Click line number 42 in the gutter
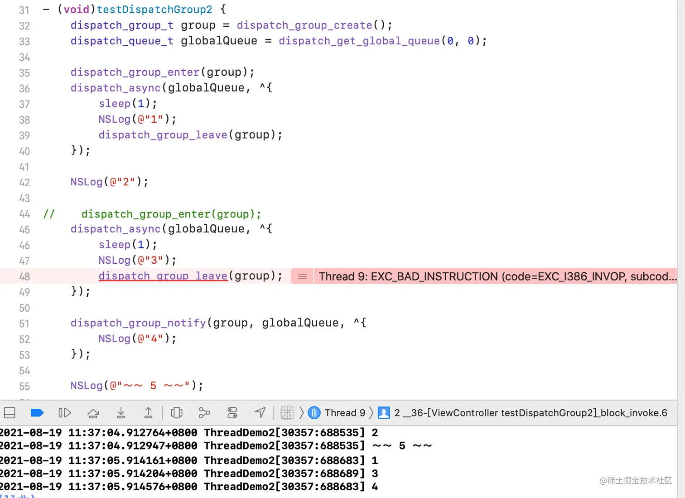Screen dimensions: 685x498 click(24, 183)
